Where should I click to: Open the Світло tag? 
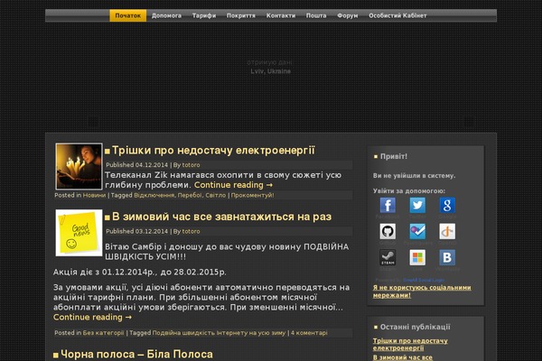215,195
